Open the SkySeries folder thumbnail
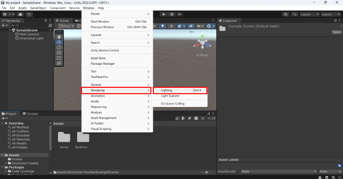343x179 pixels. pos(83,137)
